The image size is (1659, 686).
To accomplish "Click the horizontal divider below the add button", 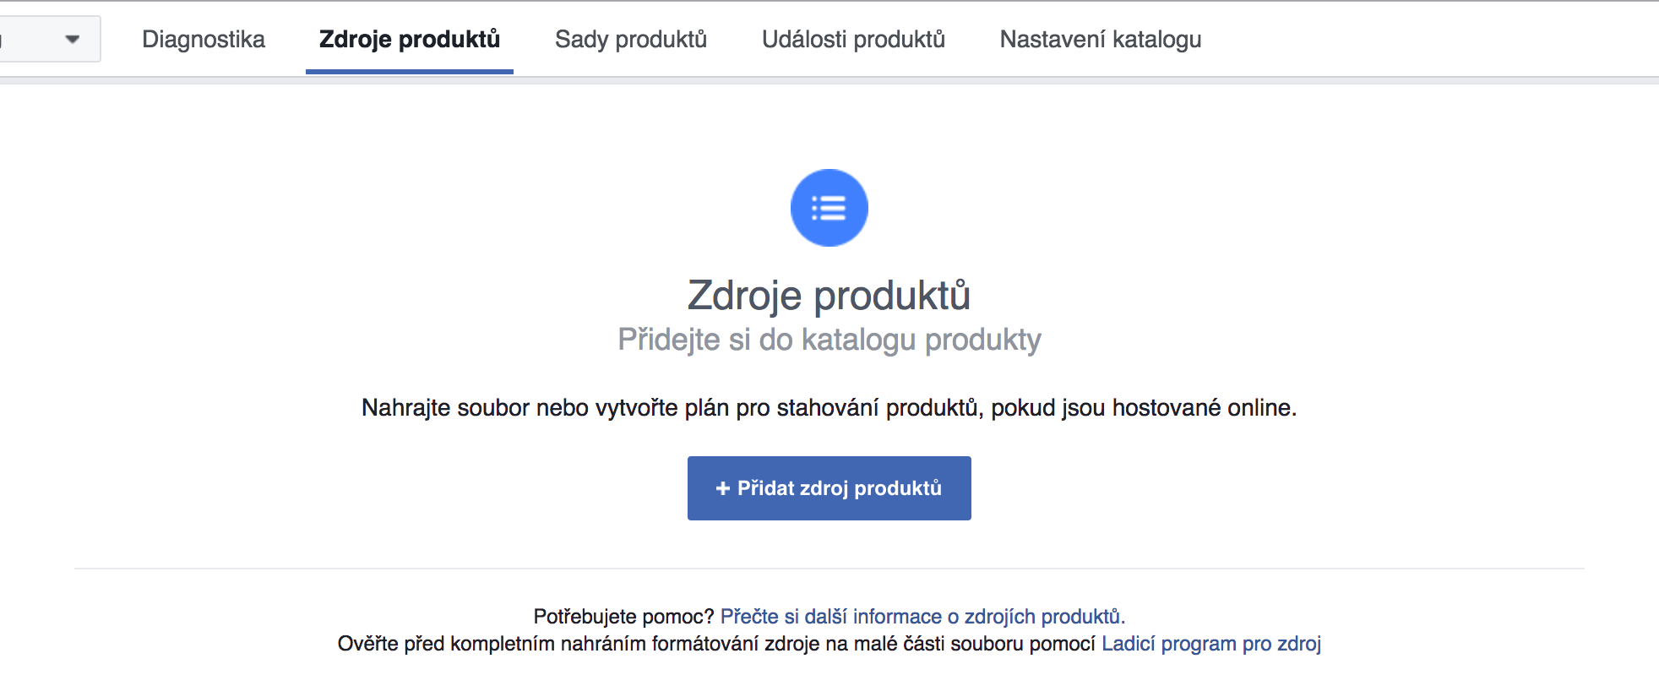I will pos(829,569).
